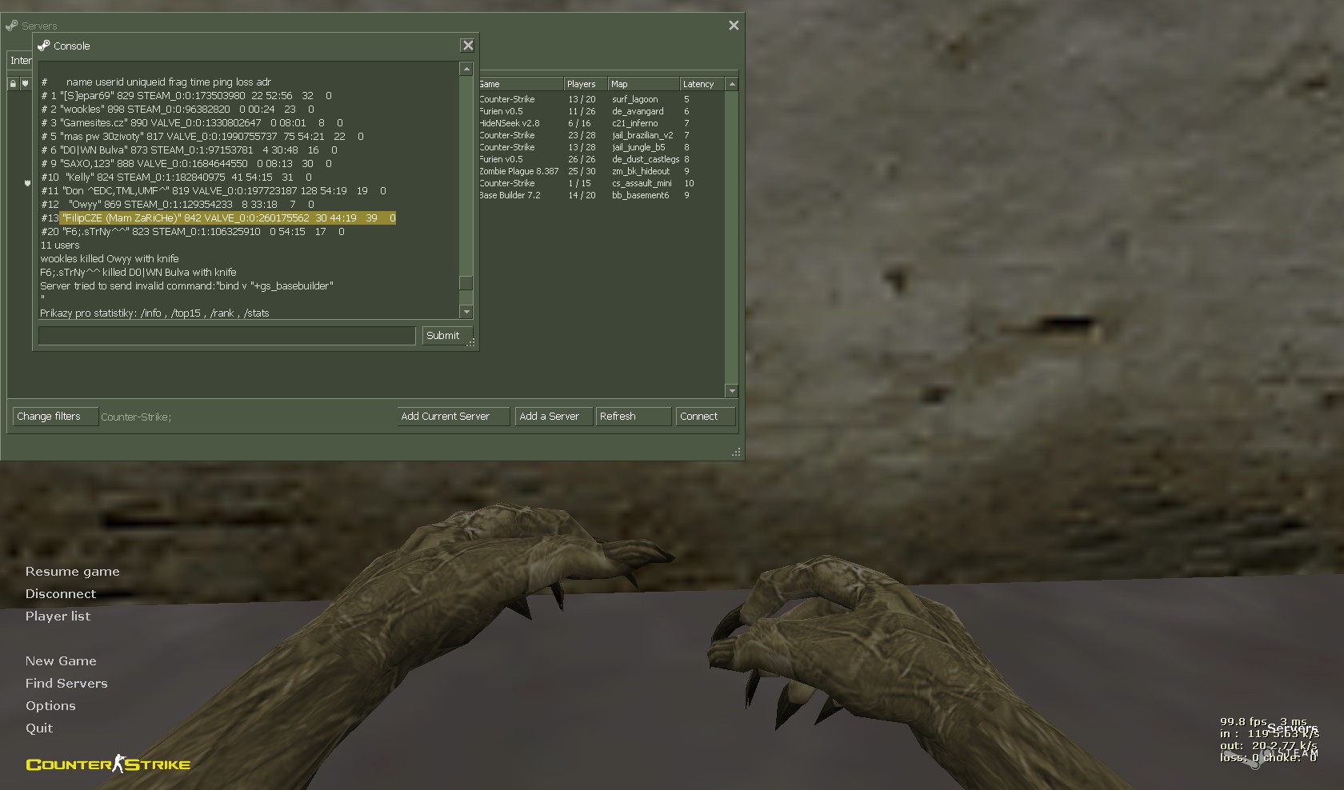This screenshot has width=1344, height=790.
Task: Click the Console scrollbar thumb
Action: [466, 283]
